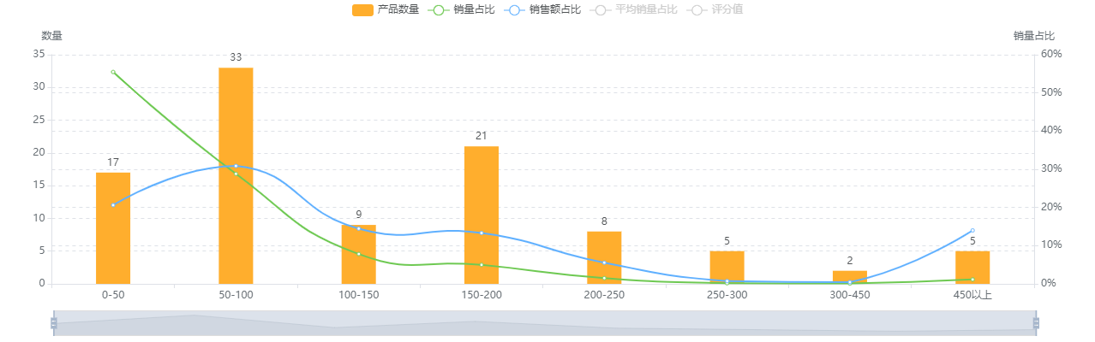Click the 250-300 orange bar
The height and width of the screenshot is (342, 1095).
tap(727, 268)
